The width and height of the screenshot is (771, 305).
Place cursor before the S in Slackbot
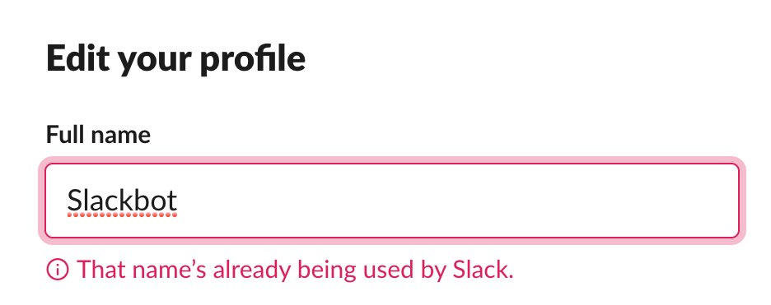(x=67, y=201)
